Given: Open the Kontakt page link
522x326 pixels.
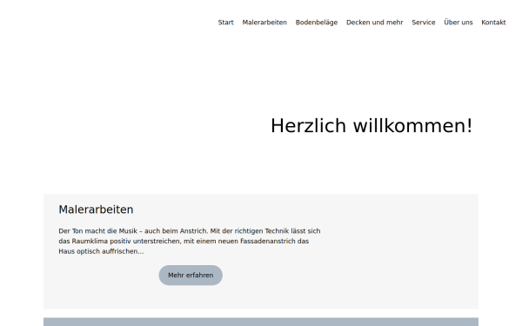Looking at the screenshot, I should pyautogui.click(x=493, y=23).
